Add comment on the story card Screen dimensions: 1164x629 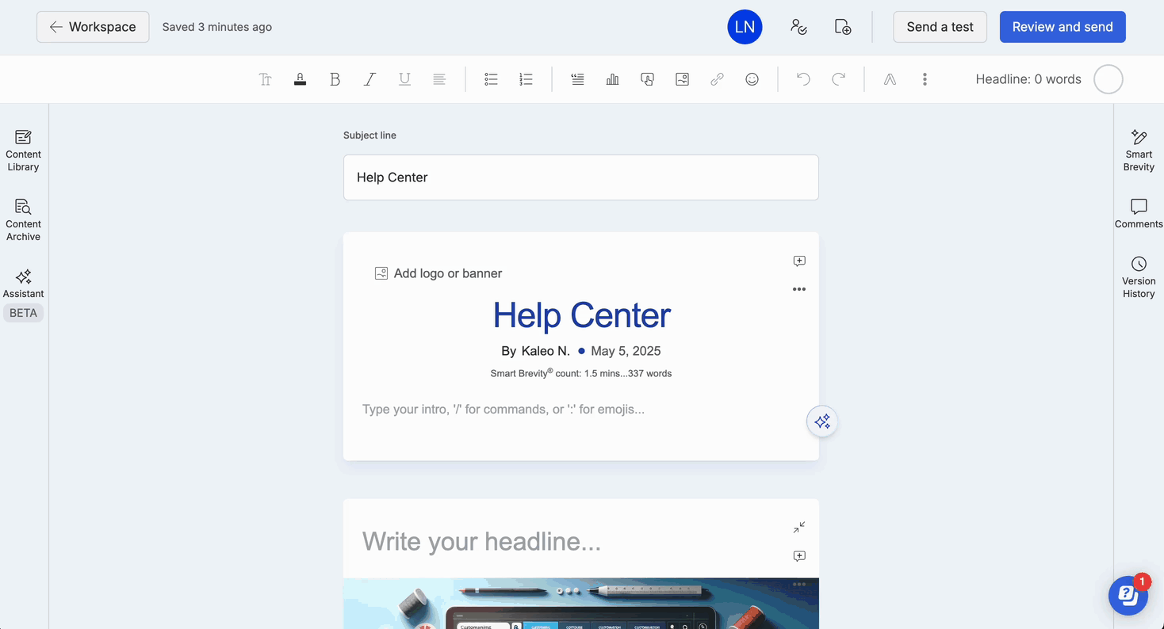(799, 556)
